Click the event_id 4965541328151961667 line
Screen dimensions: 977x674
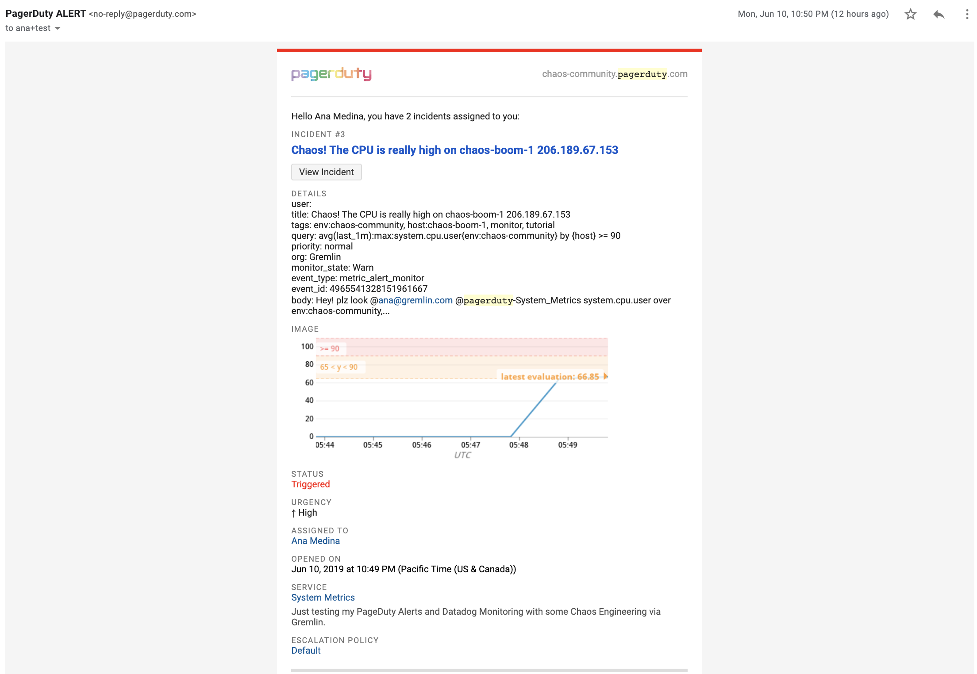coord(359,289)
